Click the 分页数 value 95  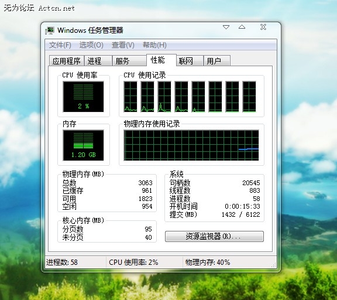tap(148, 229)
